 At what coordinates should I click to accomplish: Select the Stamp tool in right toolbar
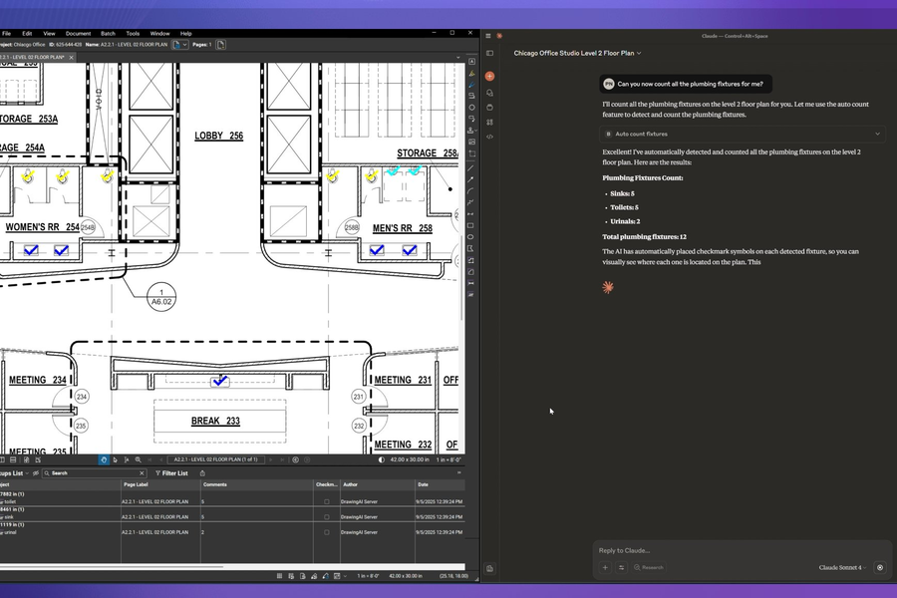pyautogui.click(x=470, y=130)
